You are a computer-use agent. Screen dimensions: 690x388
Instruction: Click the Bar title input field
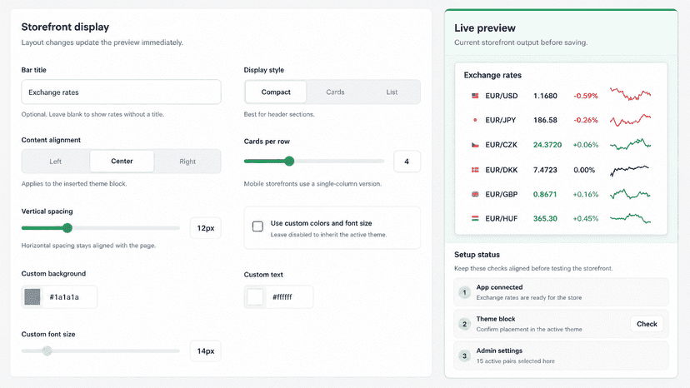pos(121,92)
